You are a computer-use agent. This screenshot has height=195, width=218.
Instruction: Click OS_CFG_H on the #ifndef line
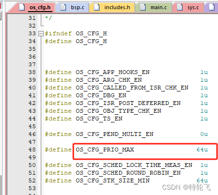[91, 34]
